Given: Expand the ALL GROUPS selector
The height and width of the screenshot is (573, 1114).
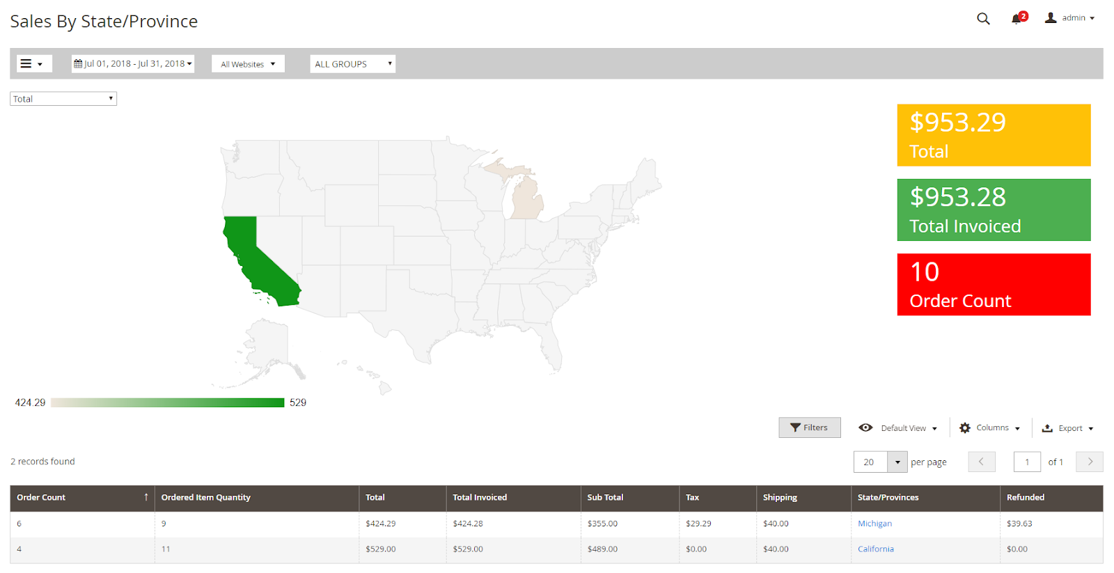Looking at the screenshot, I should [x=352, y=64].
